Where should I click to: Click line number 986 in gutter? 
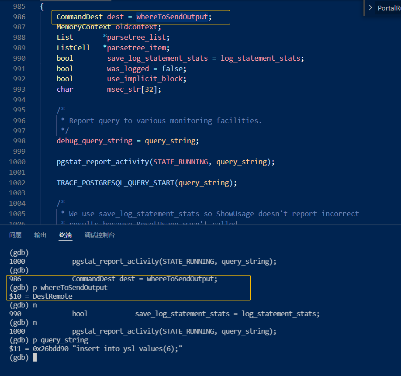point(19,17)
